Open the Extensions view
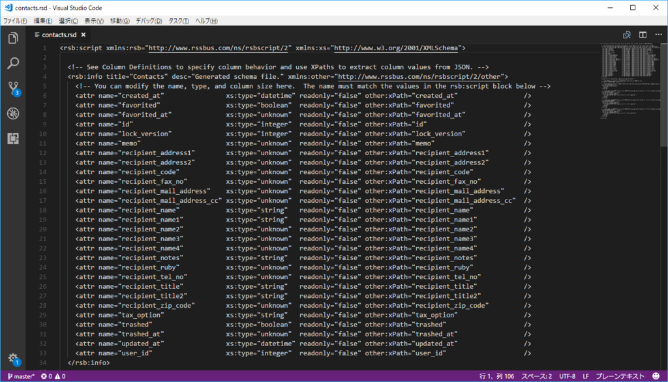 pos(12,138)
